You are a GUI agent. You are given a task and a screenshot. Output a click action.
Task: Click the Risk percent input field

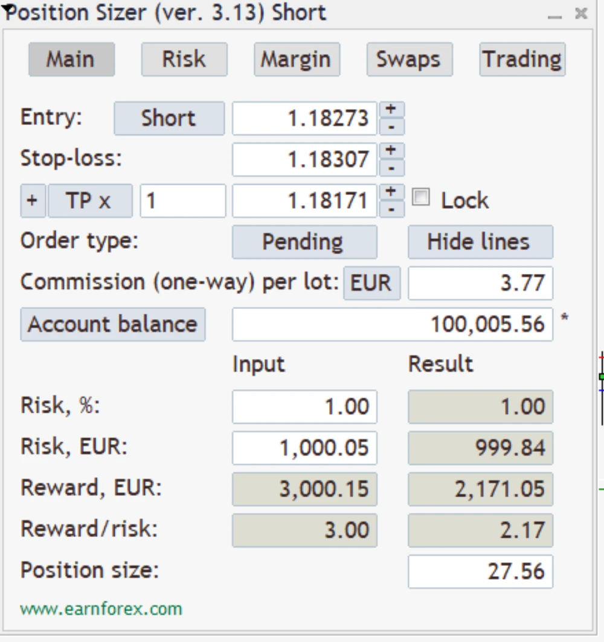click(x=304, y=407)
